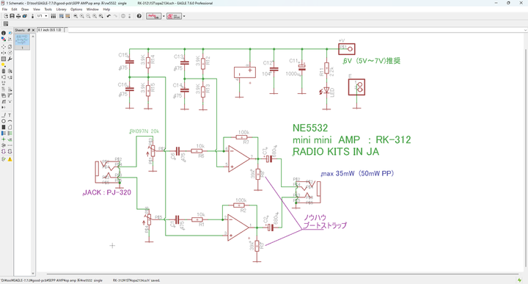528x284 pixels.
Task: Select the Group tool
Action: [x=4, y=59]
